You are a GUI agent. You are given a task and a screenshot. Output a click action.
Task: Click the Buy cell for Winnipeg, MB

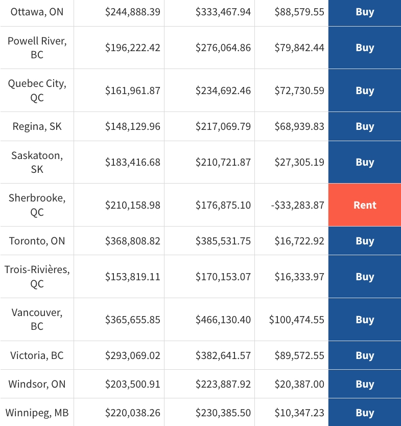click(365, 413)
